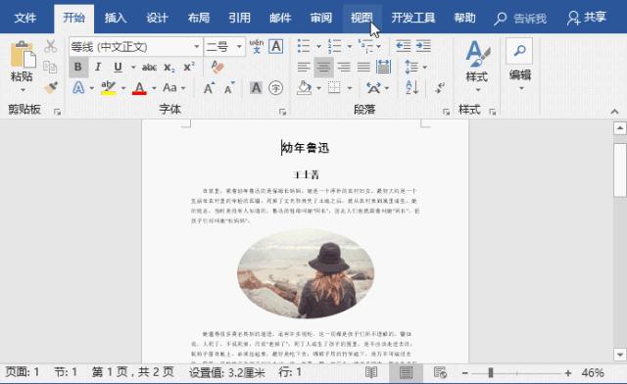This screenshot has width=627, height=384.
Task: Switch to the 布局 Layout tab
Action: (198, 18)
